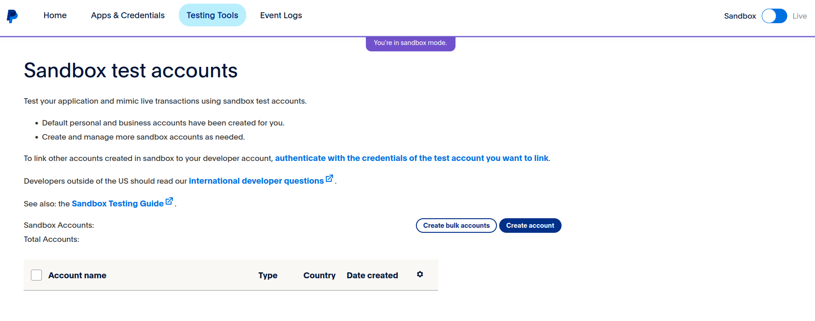Image resolution: width=815 pixels, height=321 pixels.
Task: Open the Sandbox Testing Guide link
Action: click(x=118, y=204)
